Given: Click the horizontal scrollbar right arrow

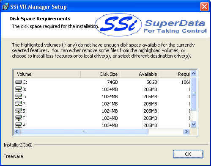Looking at the screenshot, I should 186,132.
